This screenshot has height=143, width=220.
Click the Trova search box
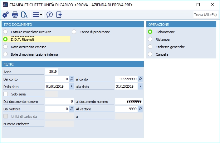click(x=206, y=15)
